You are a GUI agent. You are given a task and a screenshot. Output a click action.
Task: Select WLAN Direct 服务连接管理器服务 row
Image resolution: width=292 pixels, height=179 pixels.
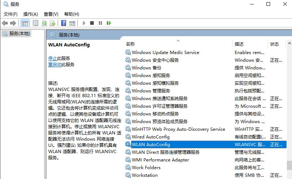(x=205, y=152)
